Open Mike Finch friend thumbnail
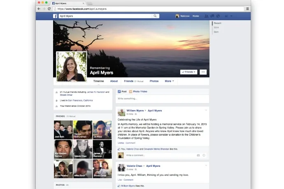The image size is (284, 189). (83, 169)
